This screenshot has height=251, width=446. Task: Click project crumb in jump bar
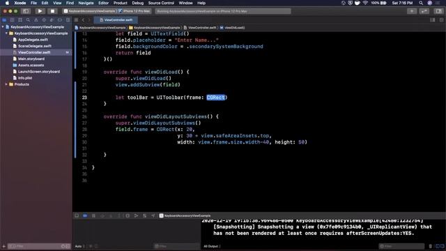100,28
